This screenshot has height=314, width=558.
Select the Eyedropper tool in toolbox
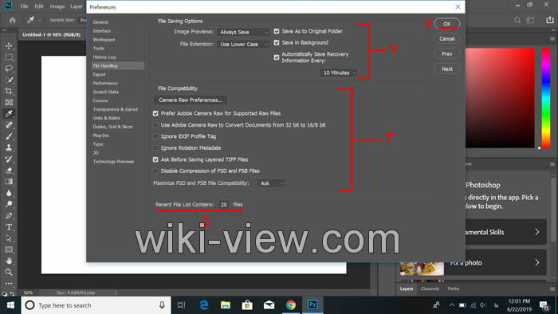pyautogui.click(x=9, y=114)
